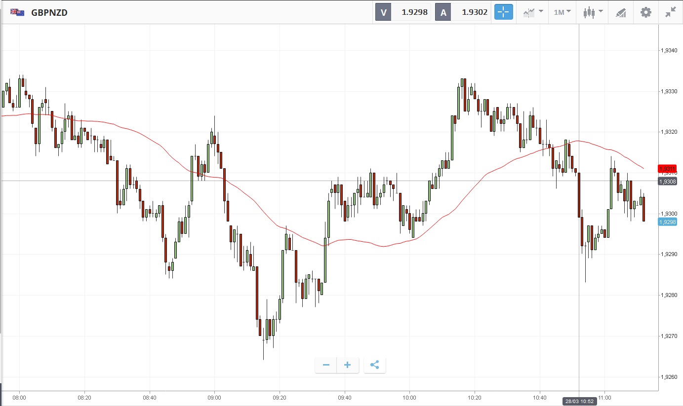Click the 28/03 10:52 time marker
The image size is (683, 406).
[x=579, y=402]
